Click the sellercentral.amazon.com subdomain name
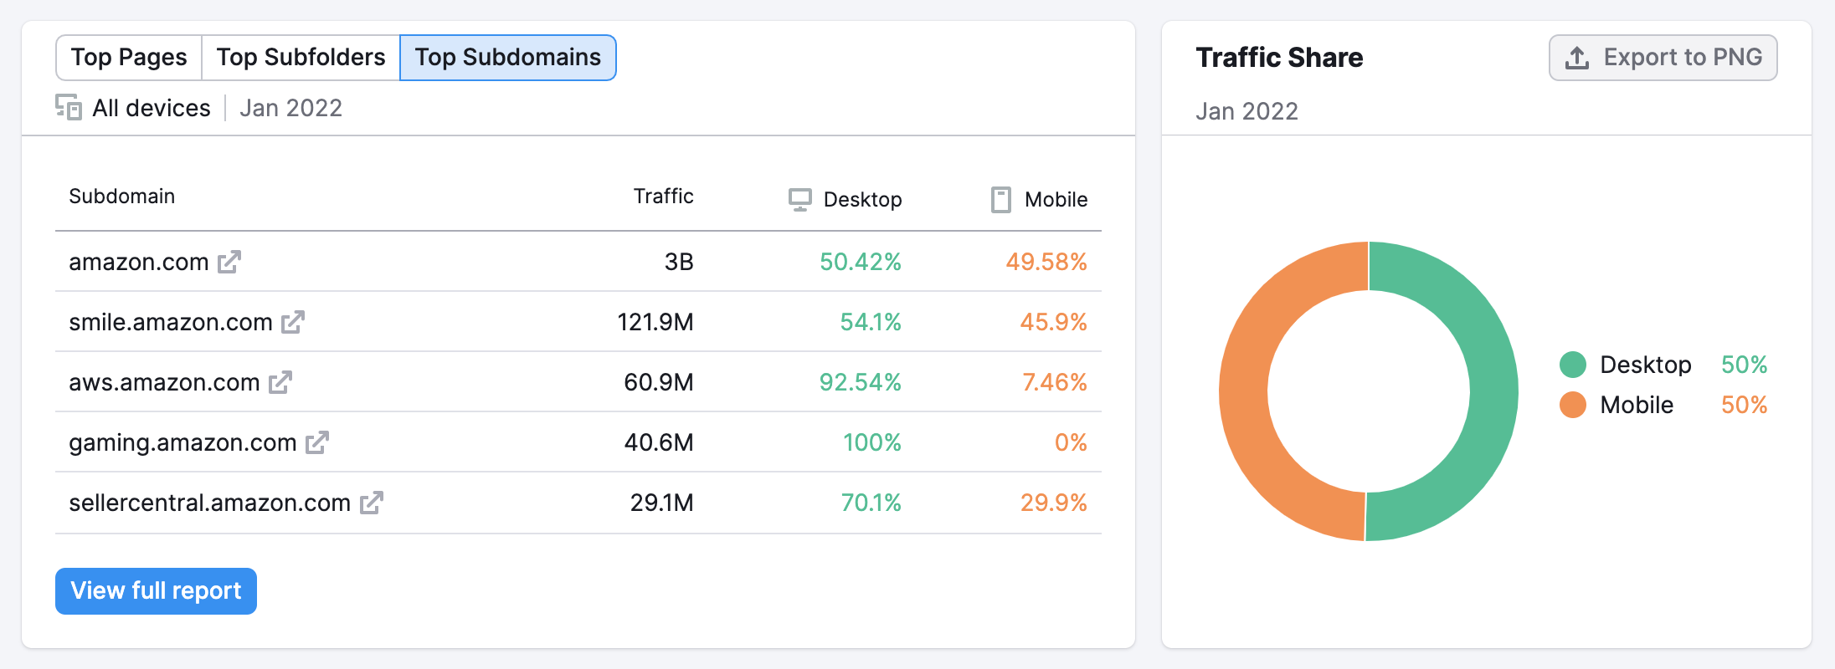 pos(209,503)
